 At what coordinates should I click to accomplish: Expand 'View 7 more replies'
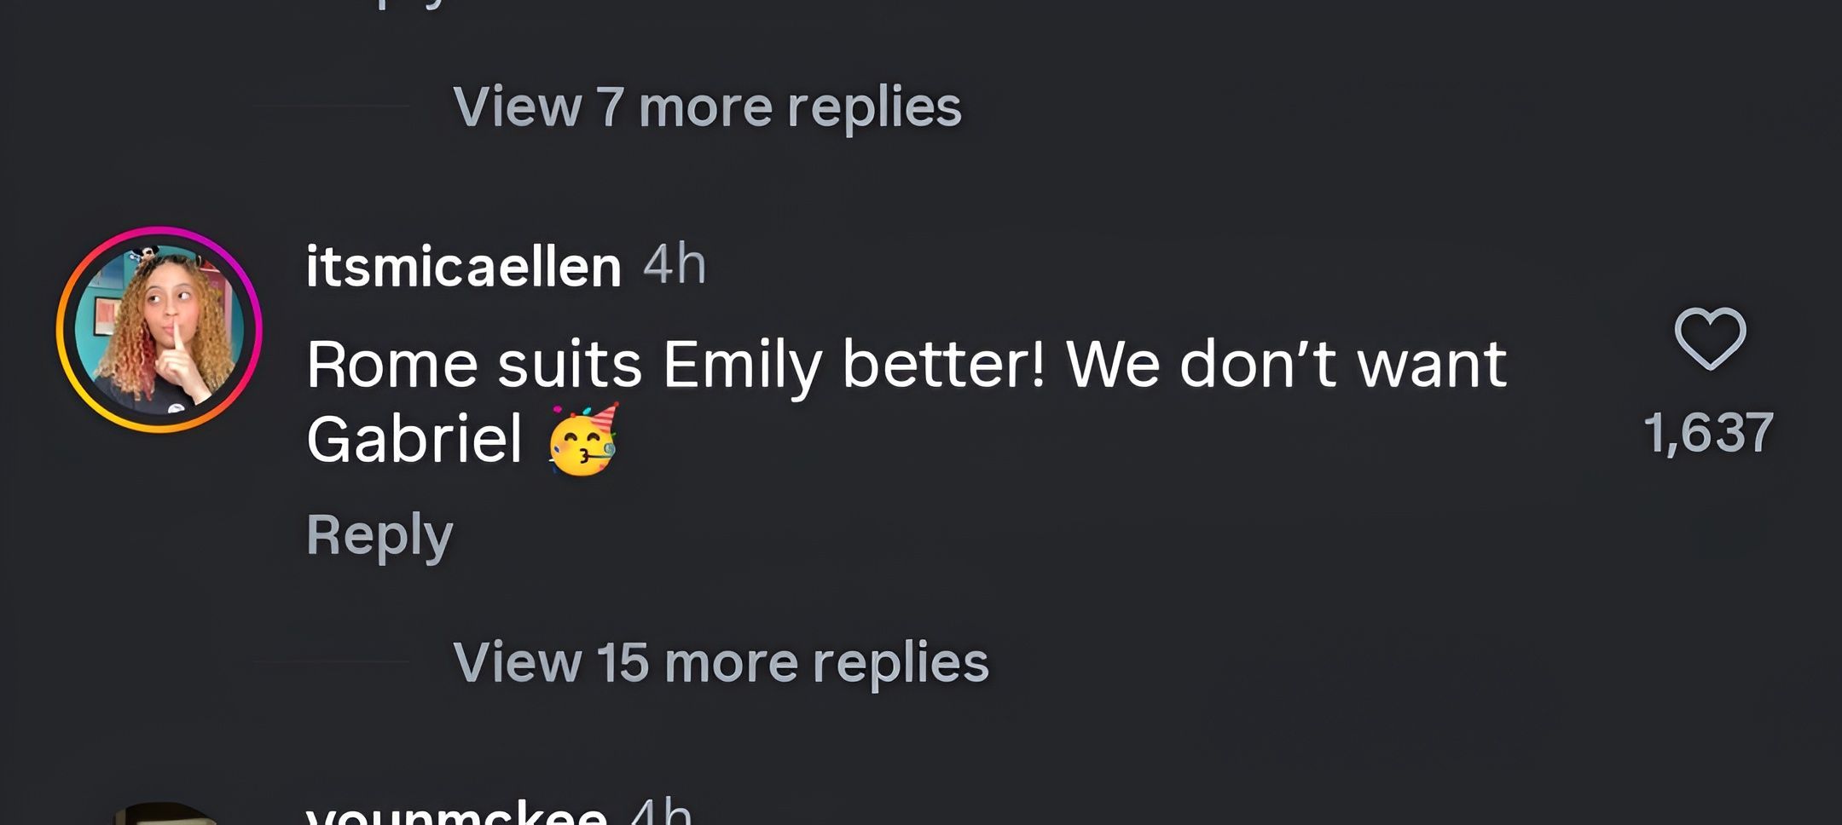712,107
